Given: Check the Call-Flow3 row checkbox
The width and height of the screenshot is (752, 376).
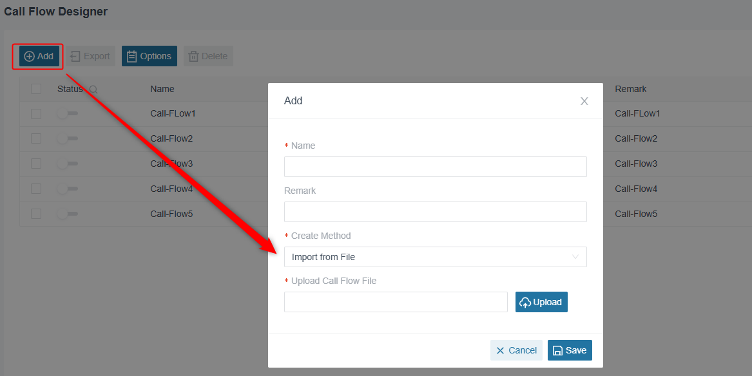Looking at the screenshot, I should [36, 164].
